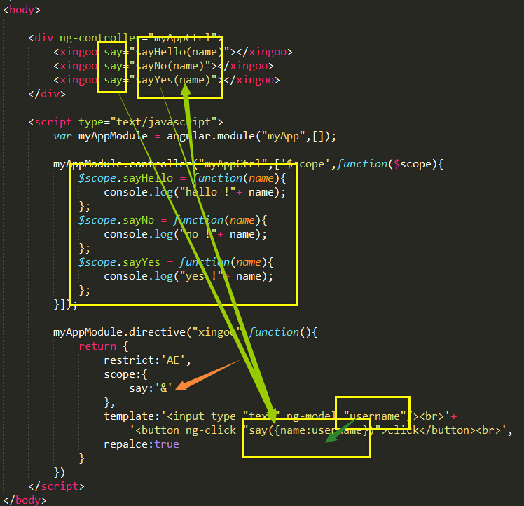Click myAppModule.directive call
524x506 pixels.
pos(185,332)
